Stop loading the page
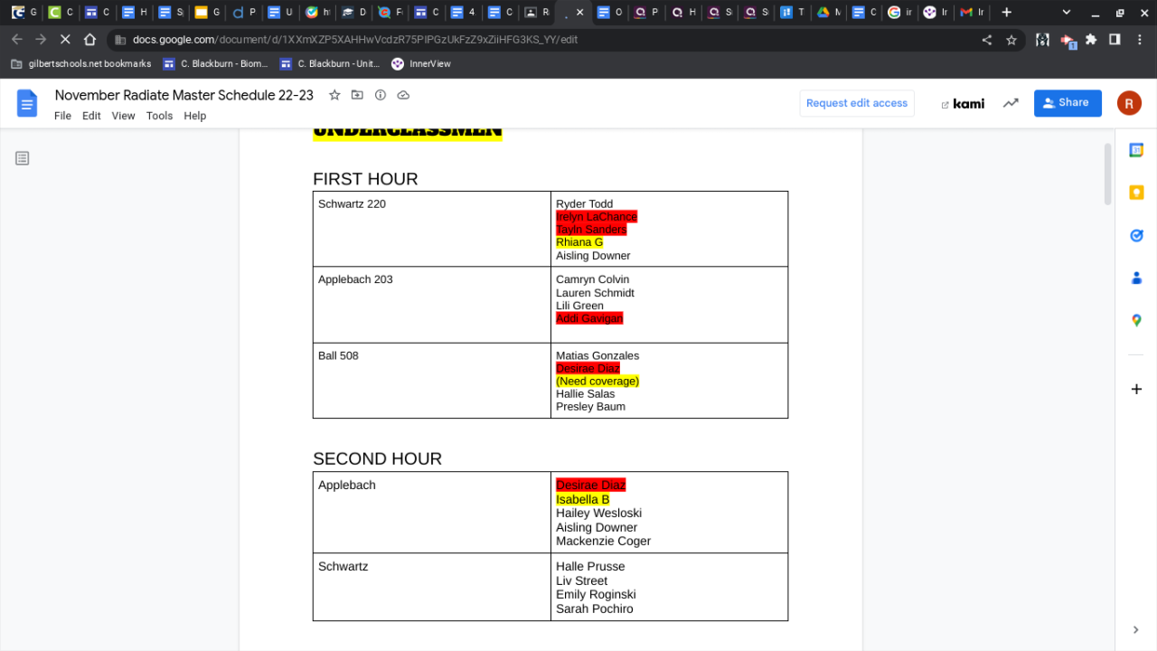The image size is (1157, 651). click(x=65, y=40)
